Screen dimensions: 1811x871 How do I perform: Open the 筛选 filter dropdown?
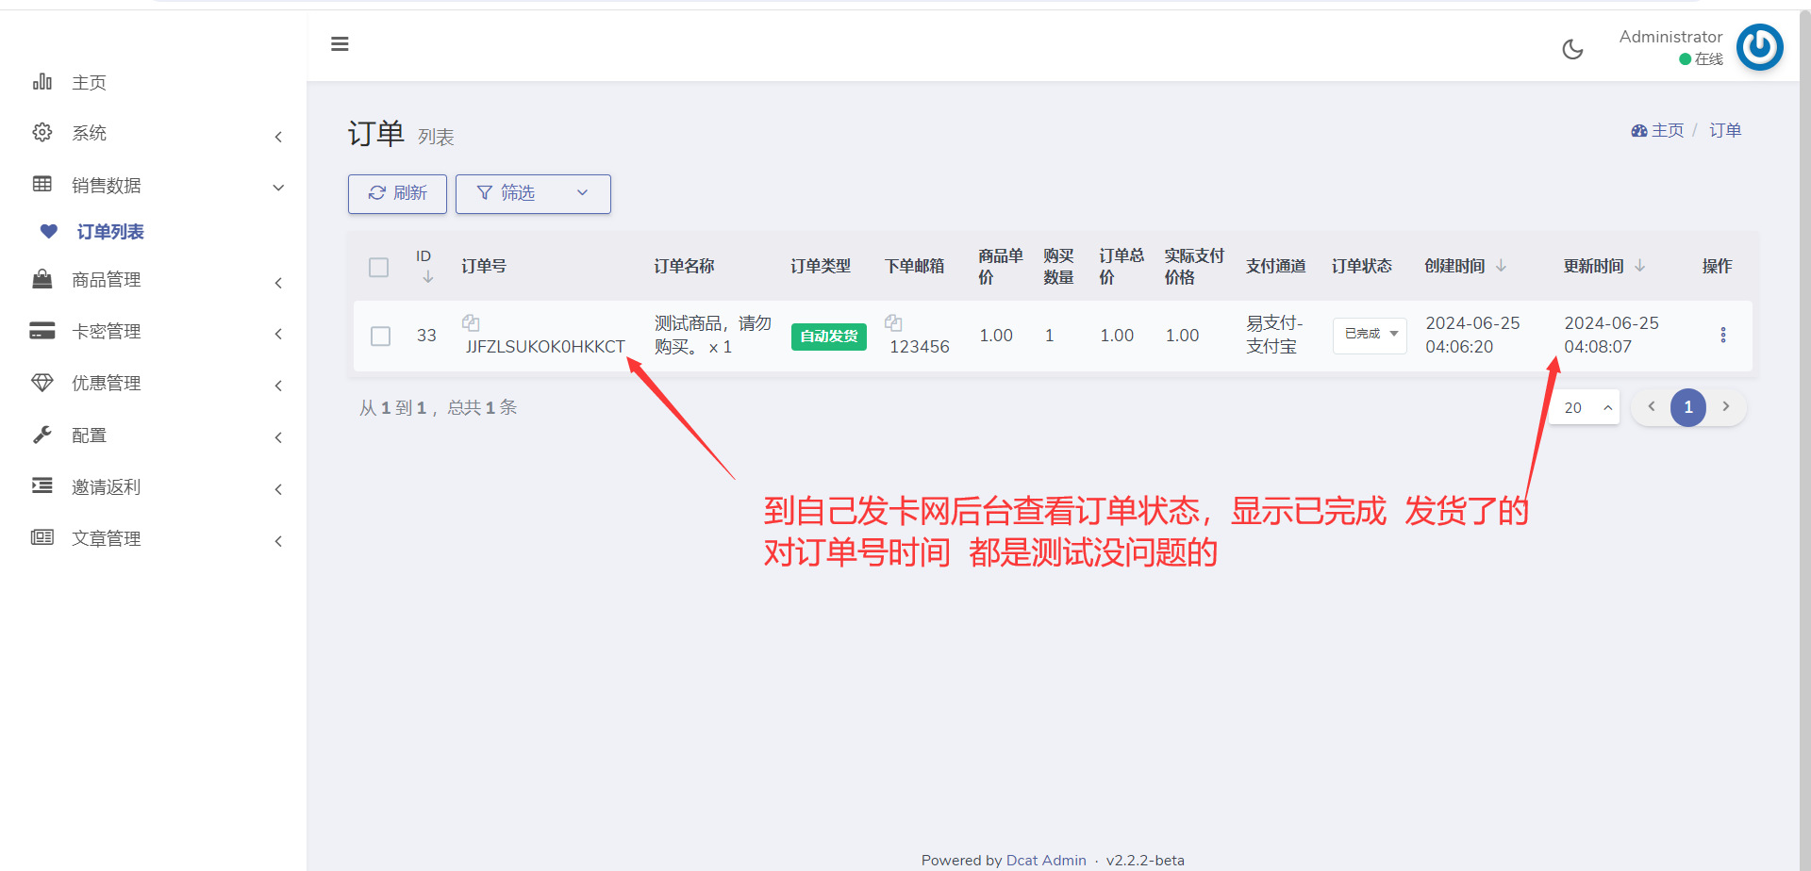pos(533,194)
